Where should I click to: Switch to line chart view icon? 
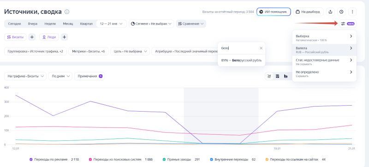coord(269,76)
